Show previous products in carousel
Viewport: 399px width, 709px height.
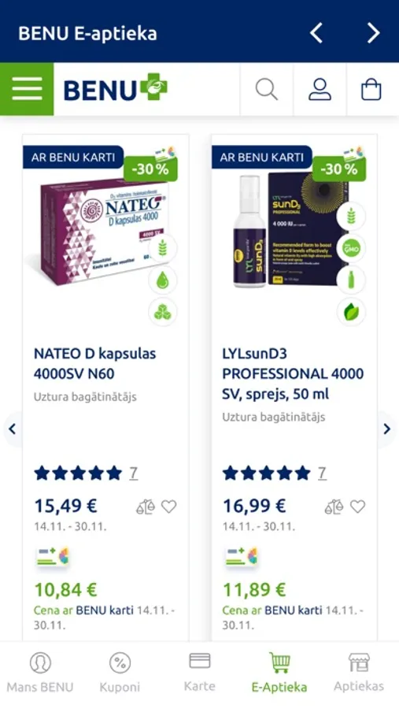[13, 429]
